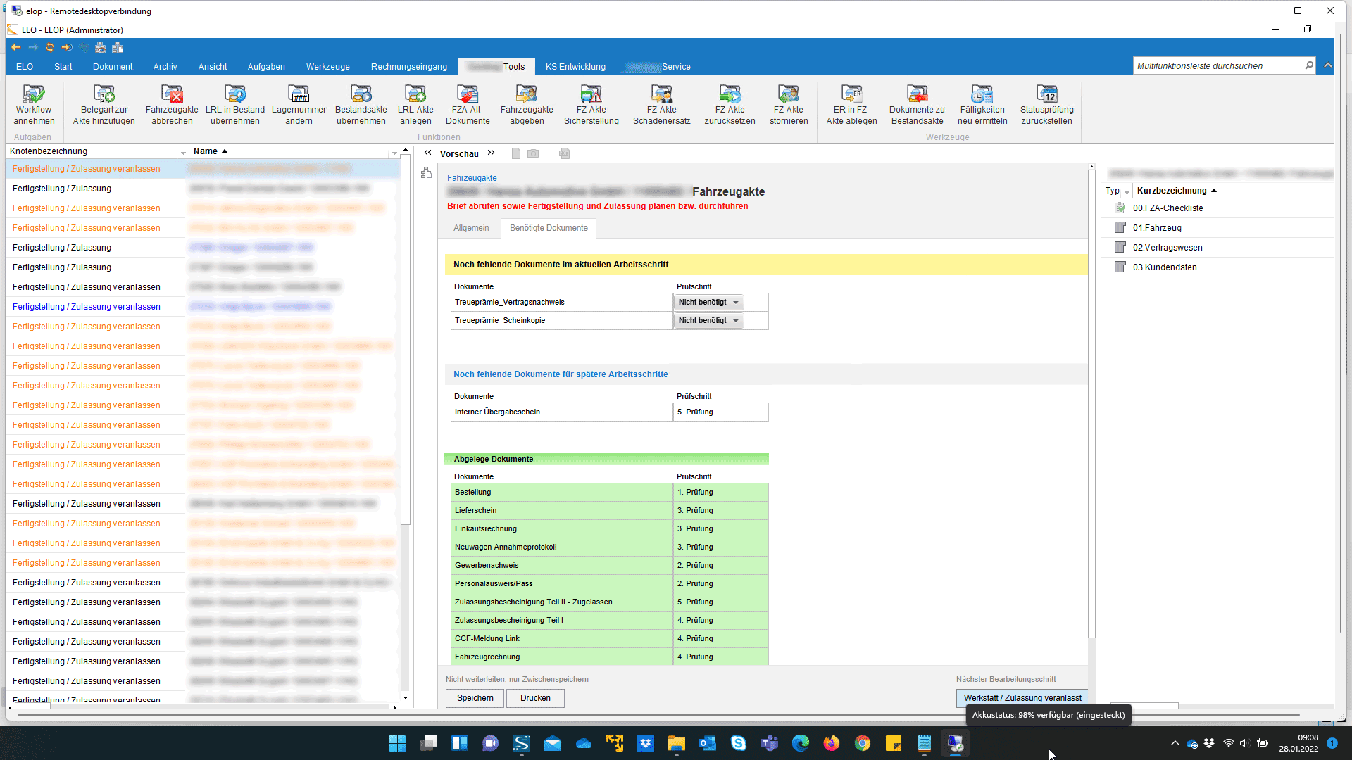
Task: Open the 01.Fahrzeug folder
Action: [1157, 228]
